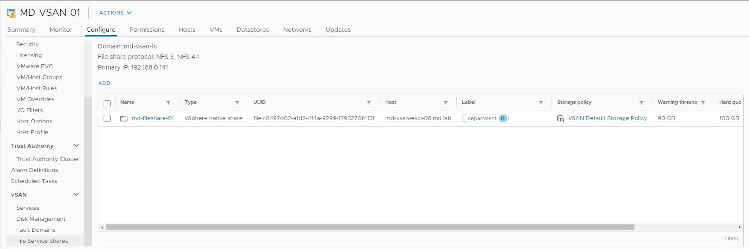This screenshot has height=249, width=749.
Task: Switch to the Summary tab
Action: tap(21, 29)
